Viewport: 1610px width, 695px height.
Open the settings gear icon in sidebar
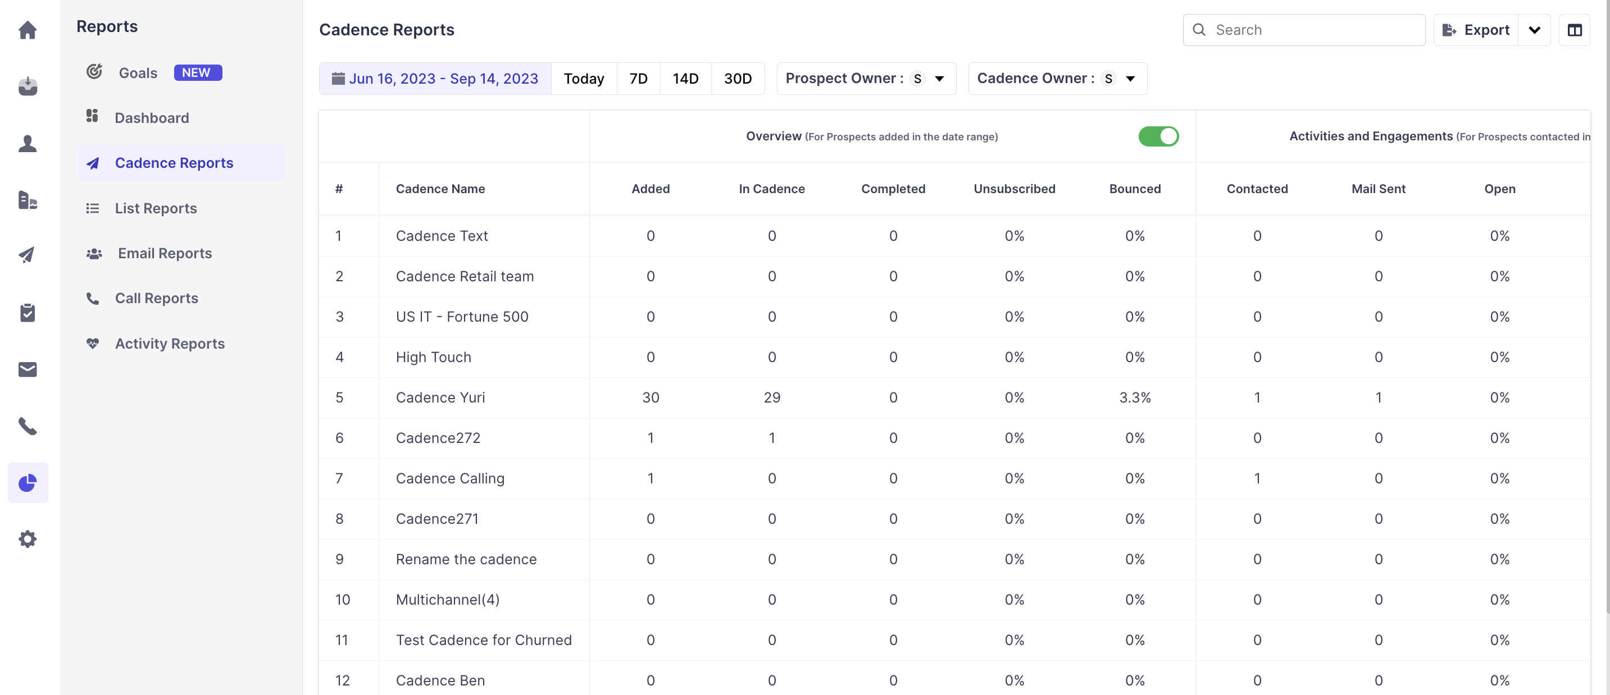click(28, 539)
